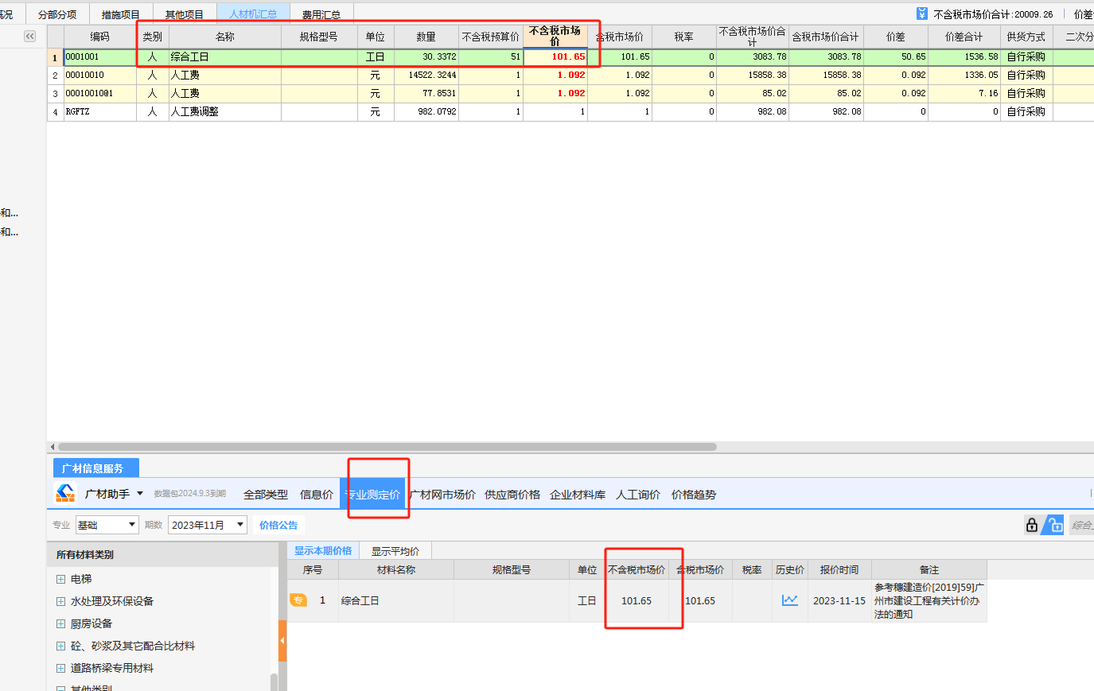Expand the 道路桥梁专用材料 category

point(60,668)
